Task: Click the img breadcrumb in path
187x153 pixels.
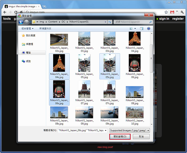Action: 42,22
